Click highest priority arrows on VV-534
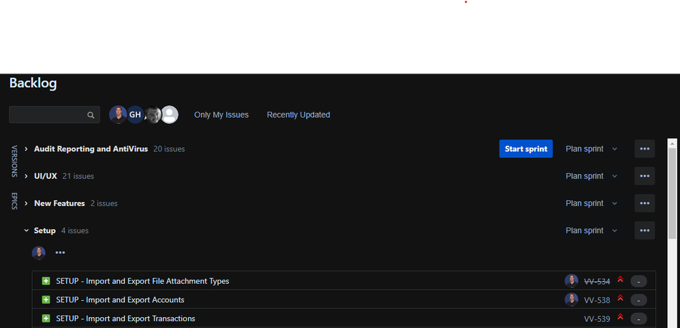This screenshot has height=328, width=680. click(x=620, y=280)
